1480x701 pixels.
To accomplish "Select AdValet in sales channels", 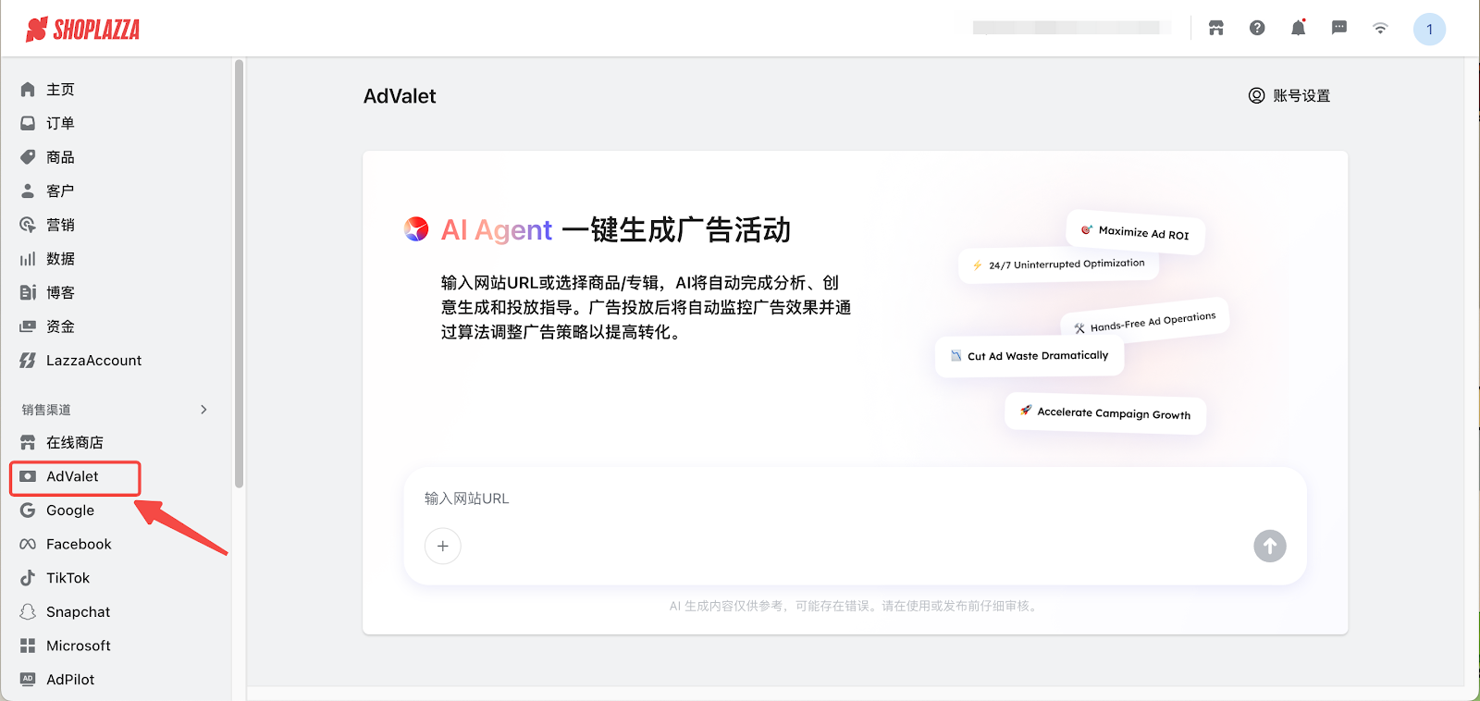I will click(72, 477).
